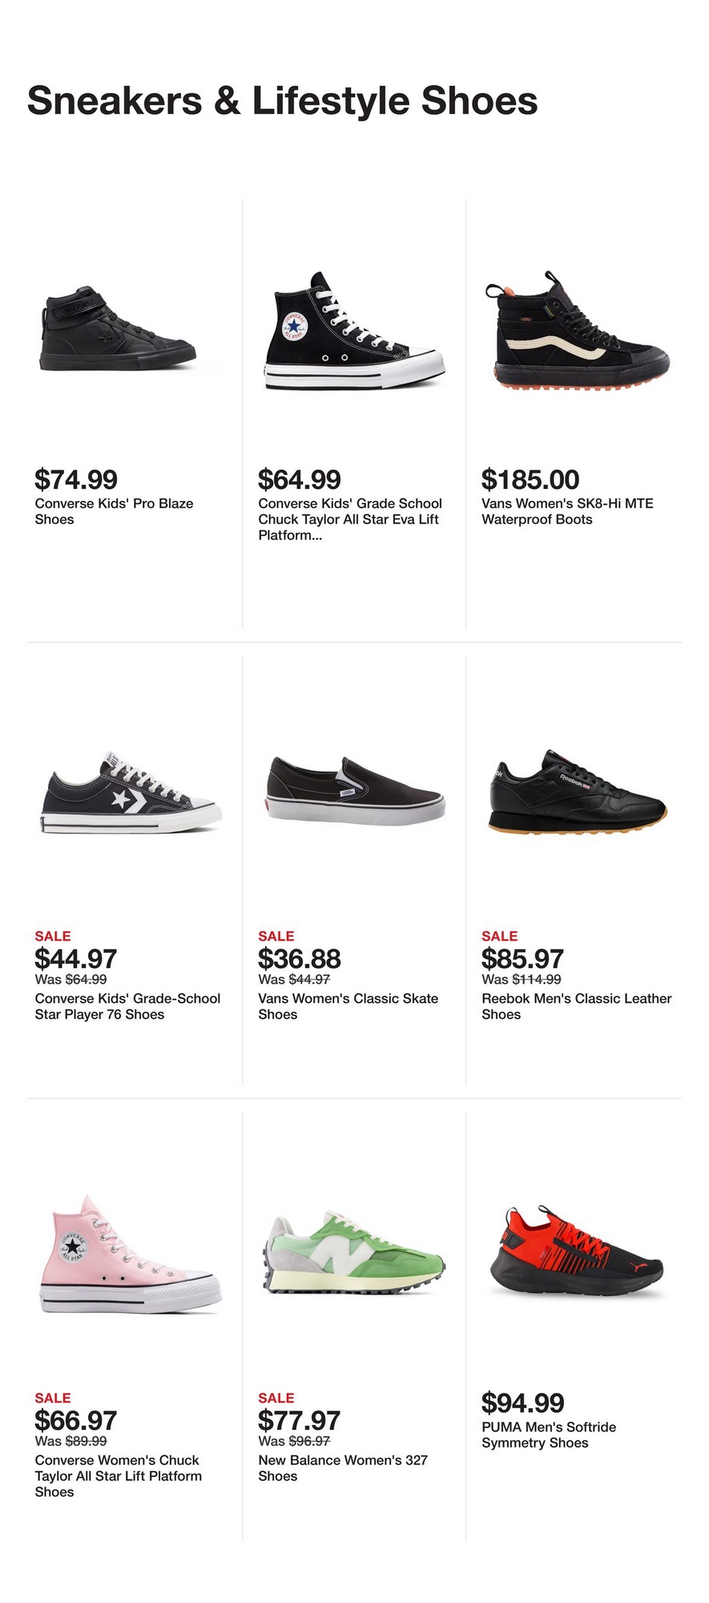Click the $185.00 price on Vans boots
709x1603 pixels.
(x=530, y=479)
